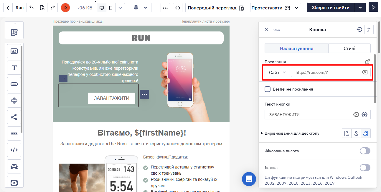Screen dimensions: 381x192
Task: Click the settings panel scrollbar
Action: click(375, 79)
